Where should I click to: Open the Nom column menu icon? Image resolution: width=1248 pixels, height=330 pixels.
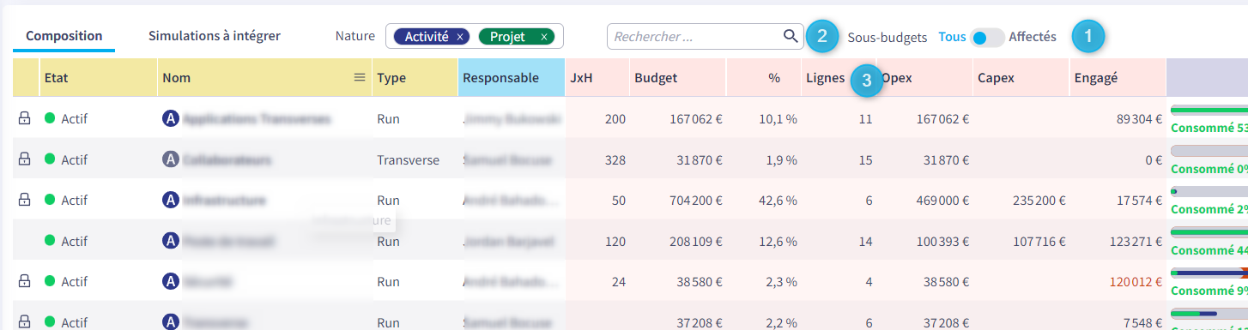coord(360,77)
